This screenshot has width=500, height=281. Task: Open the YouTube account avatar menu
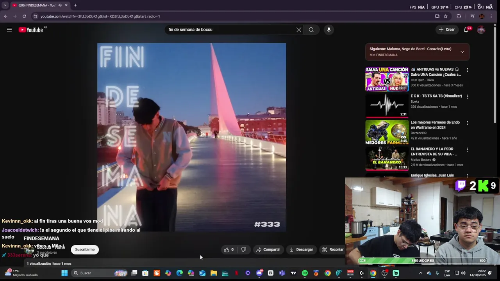click(481, 30)
